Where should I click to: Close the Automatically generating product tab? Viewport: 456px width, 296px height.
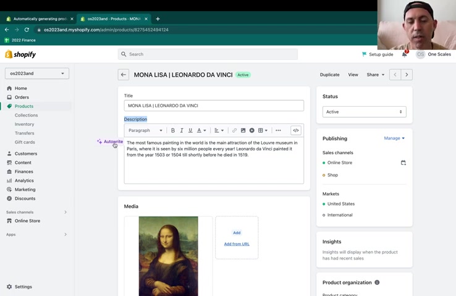click(72, 19)
